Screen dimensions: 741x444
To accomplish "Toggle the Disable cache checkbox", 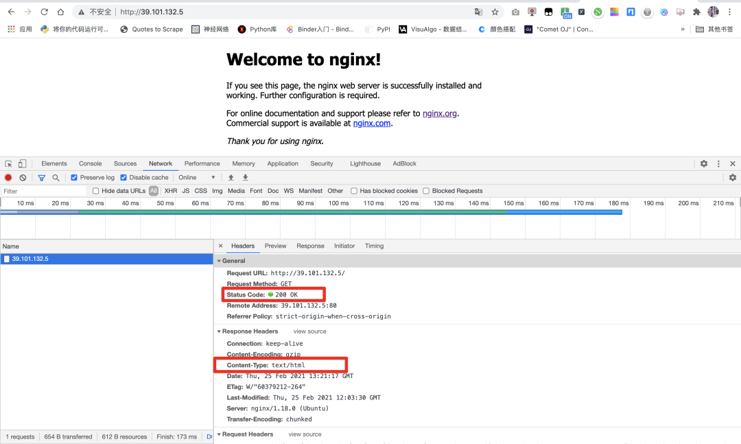I will pos(123,178).
